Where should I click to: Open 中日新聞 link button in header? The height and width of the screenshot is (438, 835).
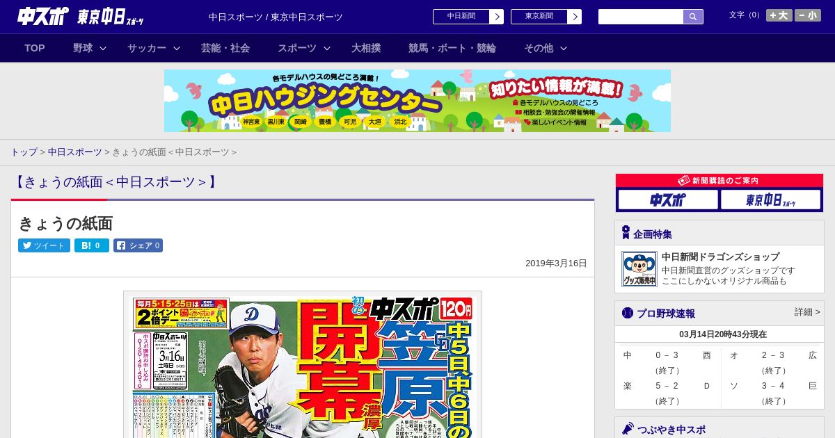point(461,17)
